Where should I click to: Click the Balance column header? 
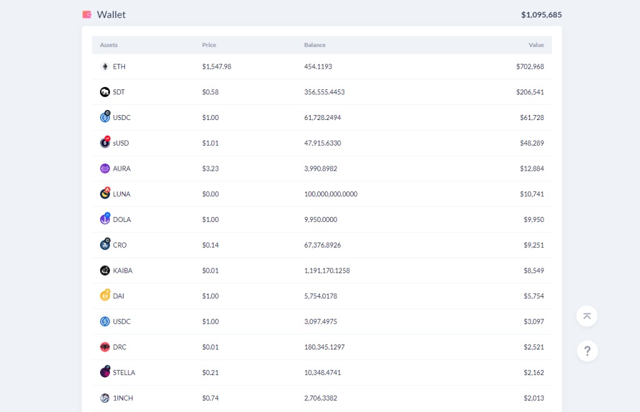(315, 45)
